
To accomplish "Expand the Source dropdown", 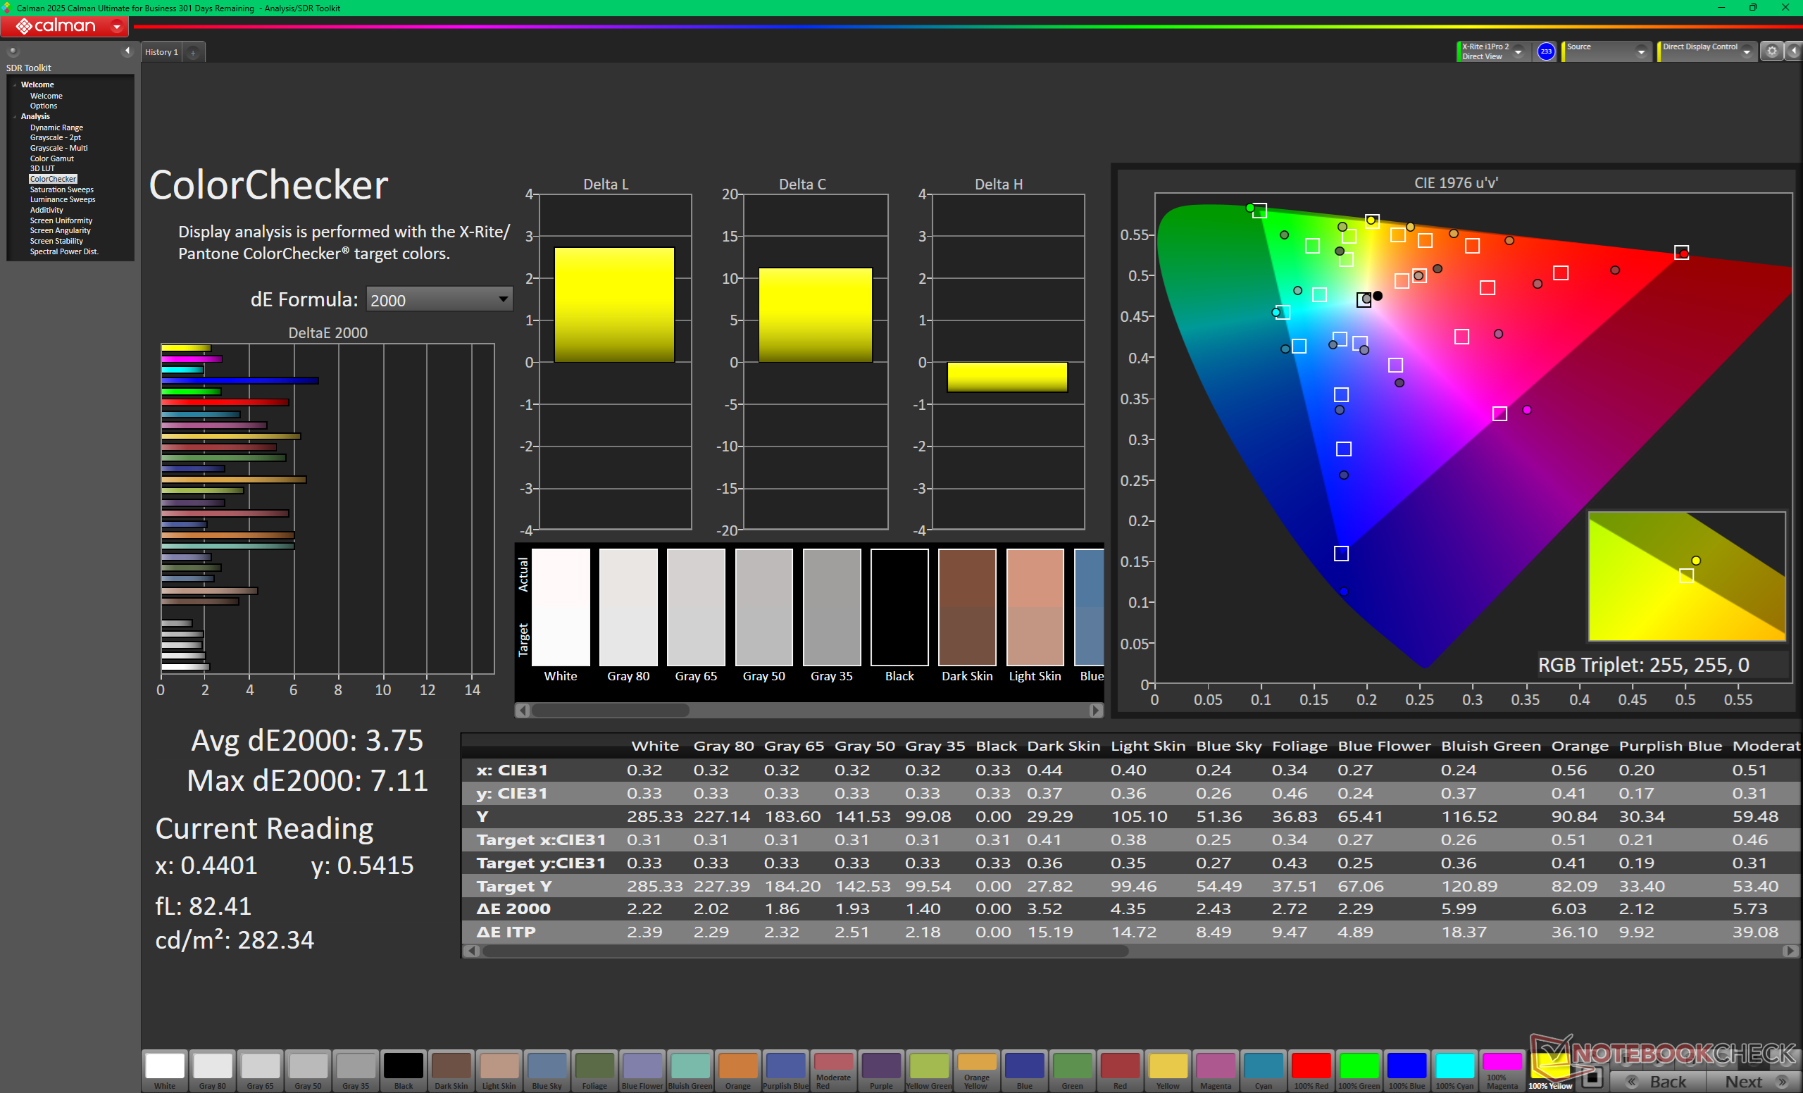I will pos(1641,52).
